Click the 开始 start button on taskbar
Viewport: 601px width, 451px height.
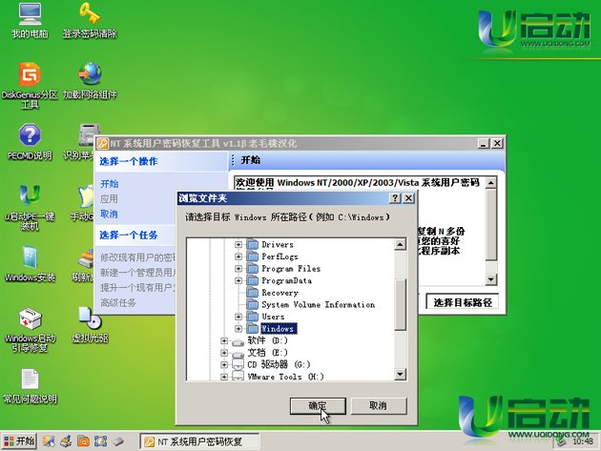point(18,441)
